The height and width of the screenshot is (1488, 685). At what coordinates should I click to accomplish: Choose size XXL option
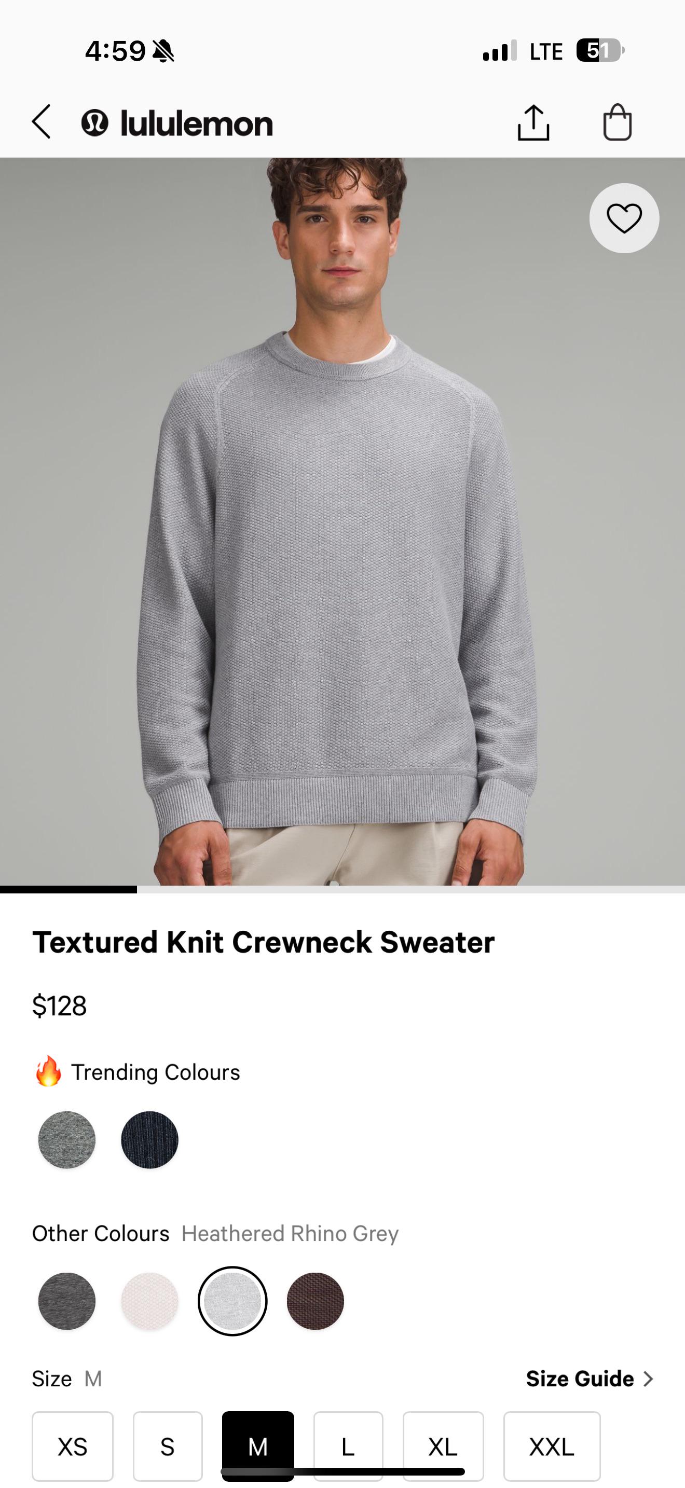click(x=552, y=1446)
